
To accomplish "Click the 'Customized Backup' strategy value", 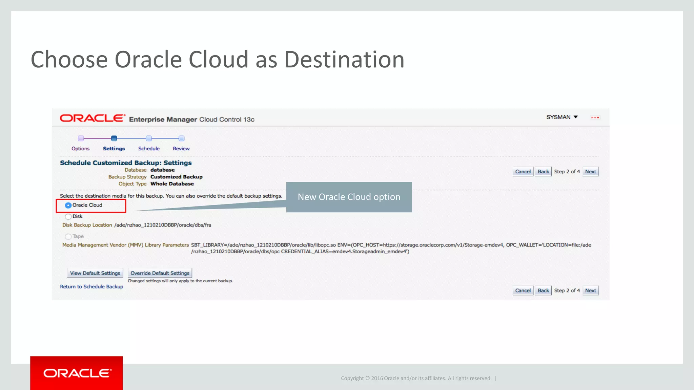I will pos(177,177).
